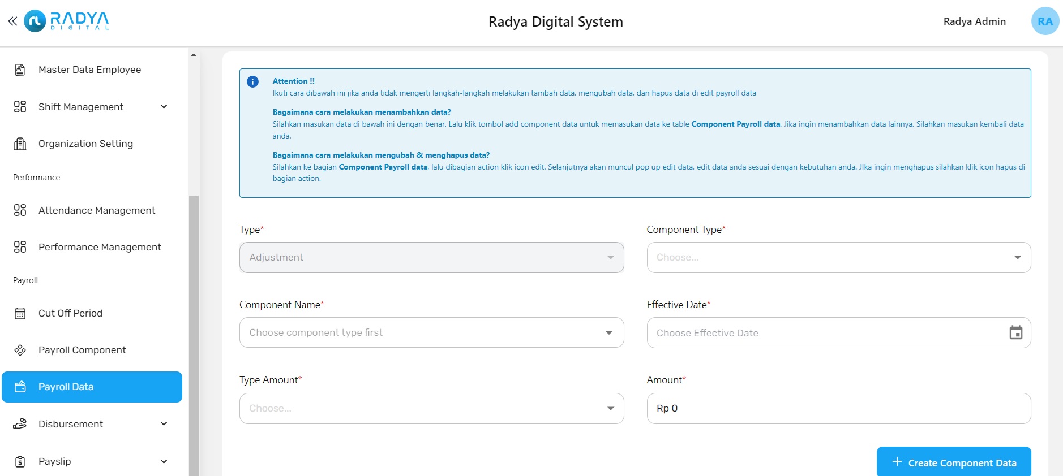Click the Master Data Employee document icon

tap(20, 70)
